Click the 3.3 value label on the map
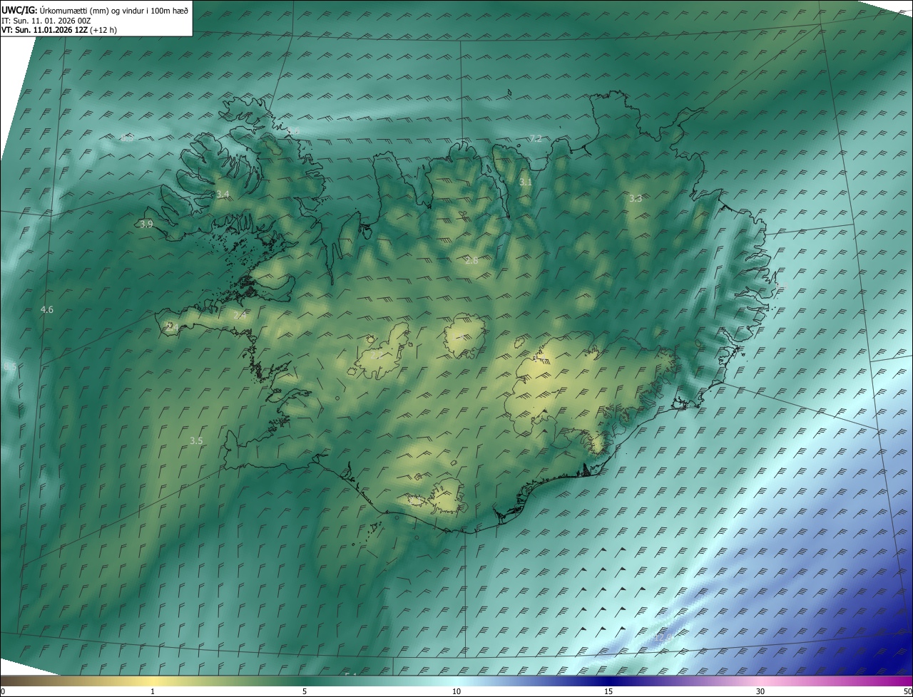Viewport: 913px width, 697px height. coord(636,199)
